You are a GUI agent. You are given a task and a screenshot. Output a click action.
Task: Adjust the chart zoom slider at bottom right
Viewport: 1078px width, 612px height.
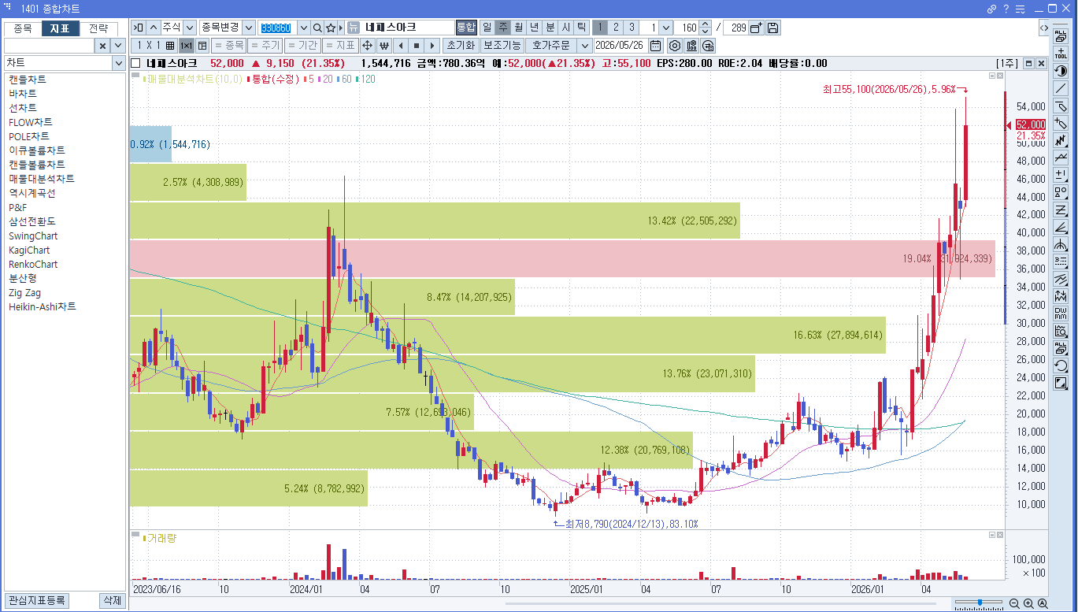tap(979, 603)
